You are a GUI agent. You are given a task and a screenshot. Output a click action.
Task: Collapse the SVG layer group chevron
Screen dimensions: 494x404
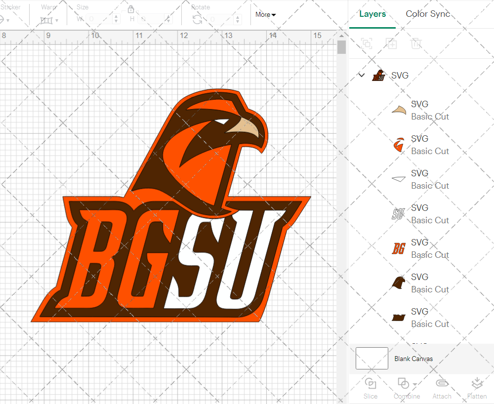[361, 75]
